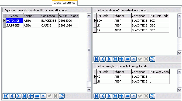Click the CBC unit code cell
Screen dimensions: 182x101
[159, 25]
